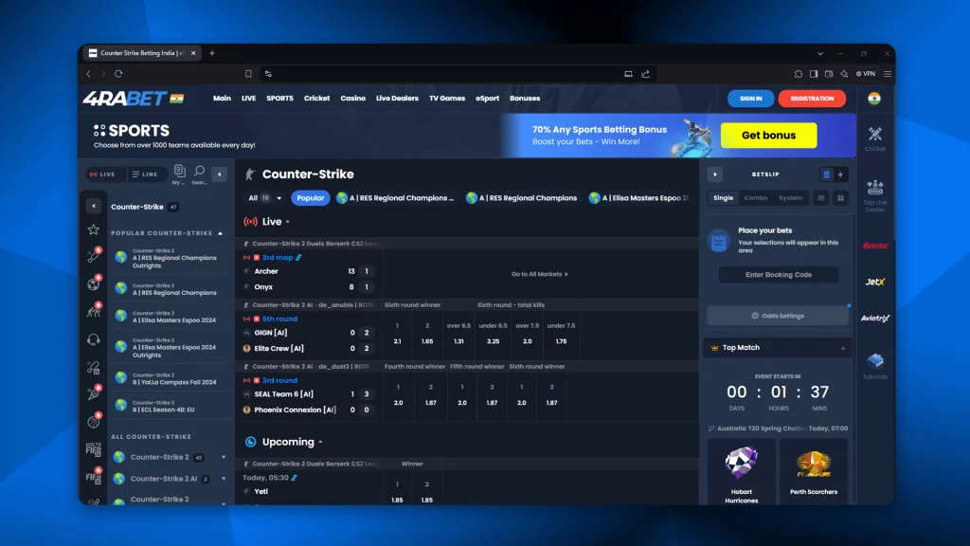Reload the page in the browser
The image size is (970, 546).
[x=118, y=74]
